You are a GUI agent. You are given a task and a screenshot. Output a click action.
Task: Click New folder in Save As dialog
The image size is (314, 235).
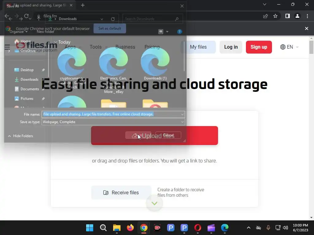45,32
